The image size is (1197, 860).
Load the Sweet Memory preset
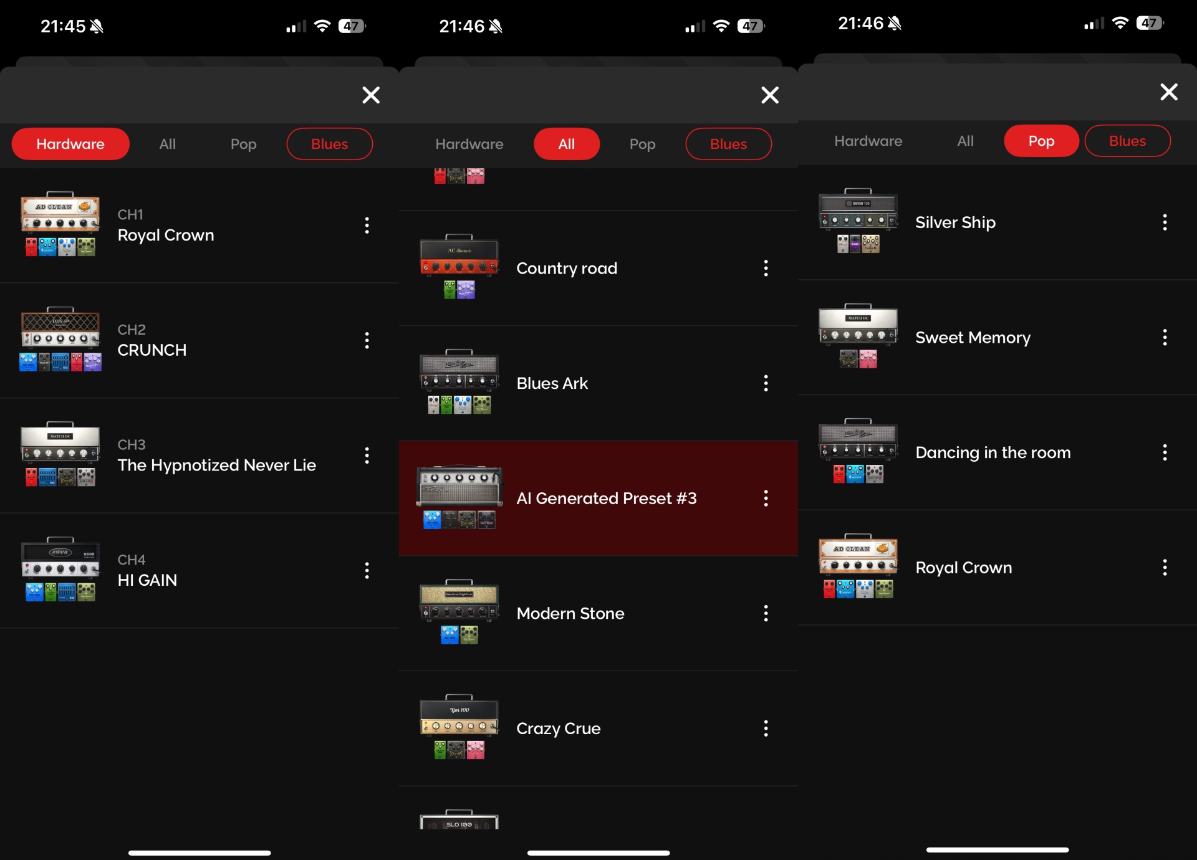[997, 337]
